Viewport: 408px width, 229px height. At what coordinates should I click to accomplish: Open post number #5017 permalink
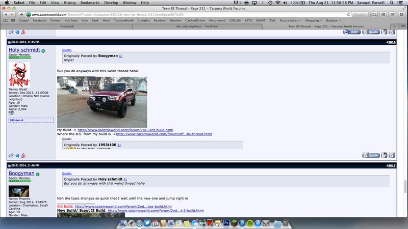(391, 165)
